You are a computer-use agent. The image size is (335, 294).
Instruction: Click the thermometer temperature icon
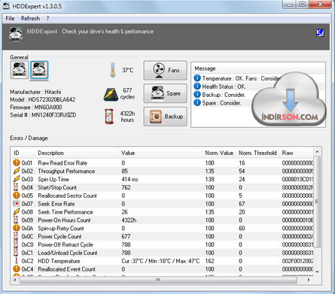(113, 70)
